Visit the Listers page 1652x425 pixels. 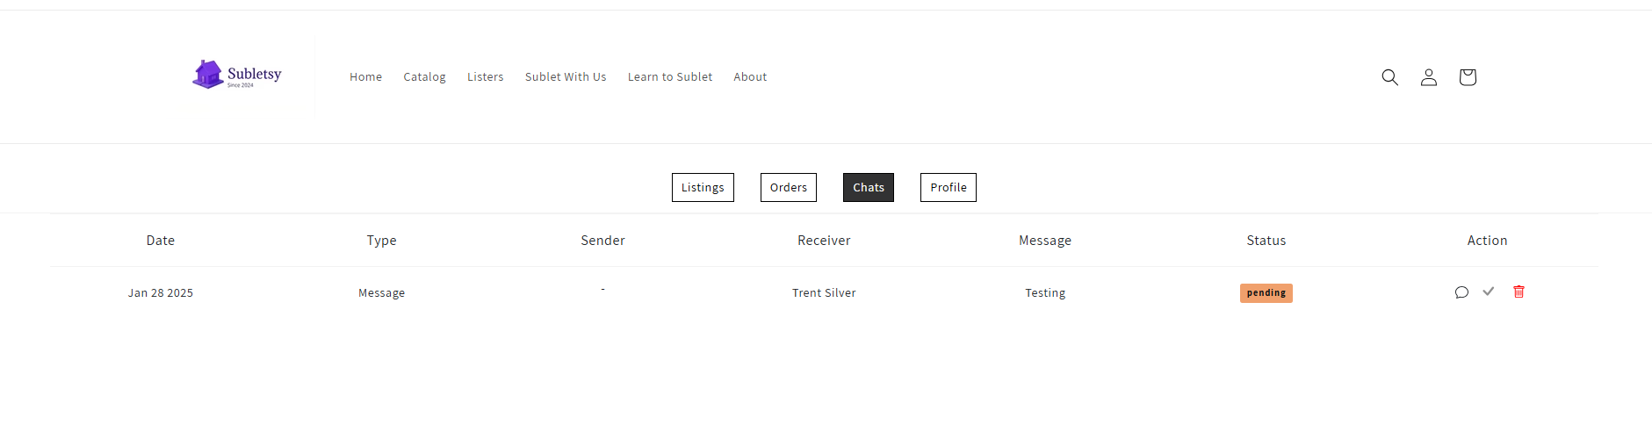485,77
